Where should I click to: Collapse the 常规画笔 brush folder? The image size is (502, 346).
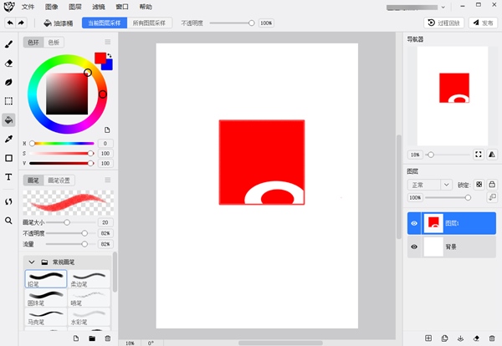[x=32, y=262]
